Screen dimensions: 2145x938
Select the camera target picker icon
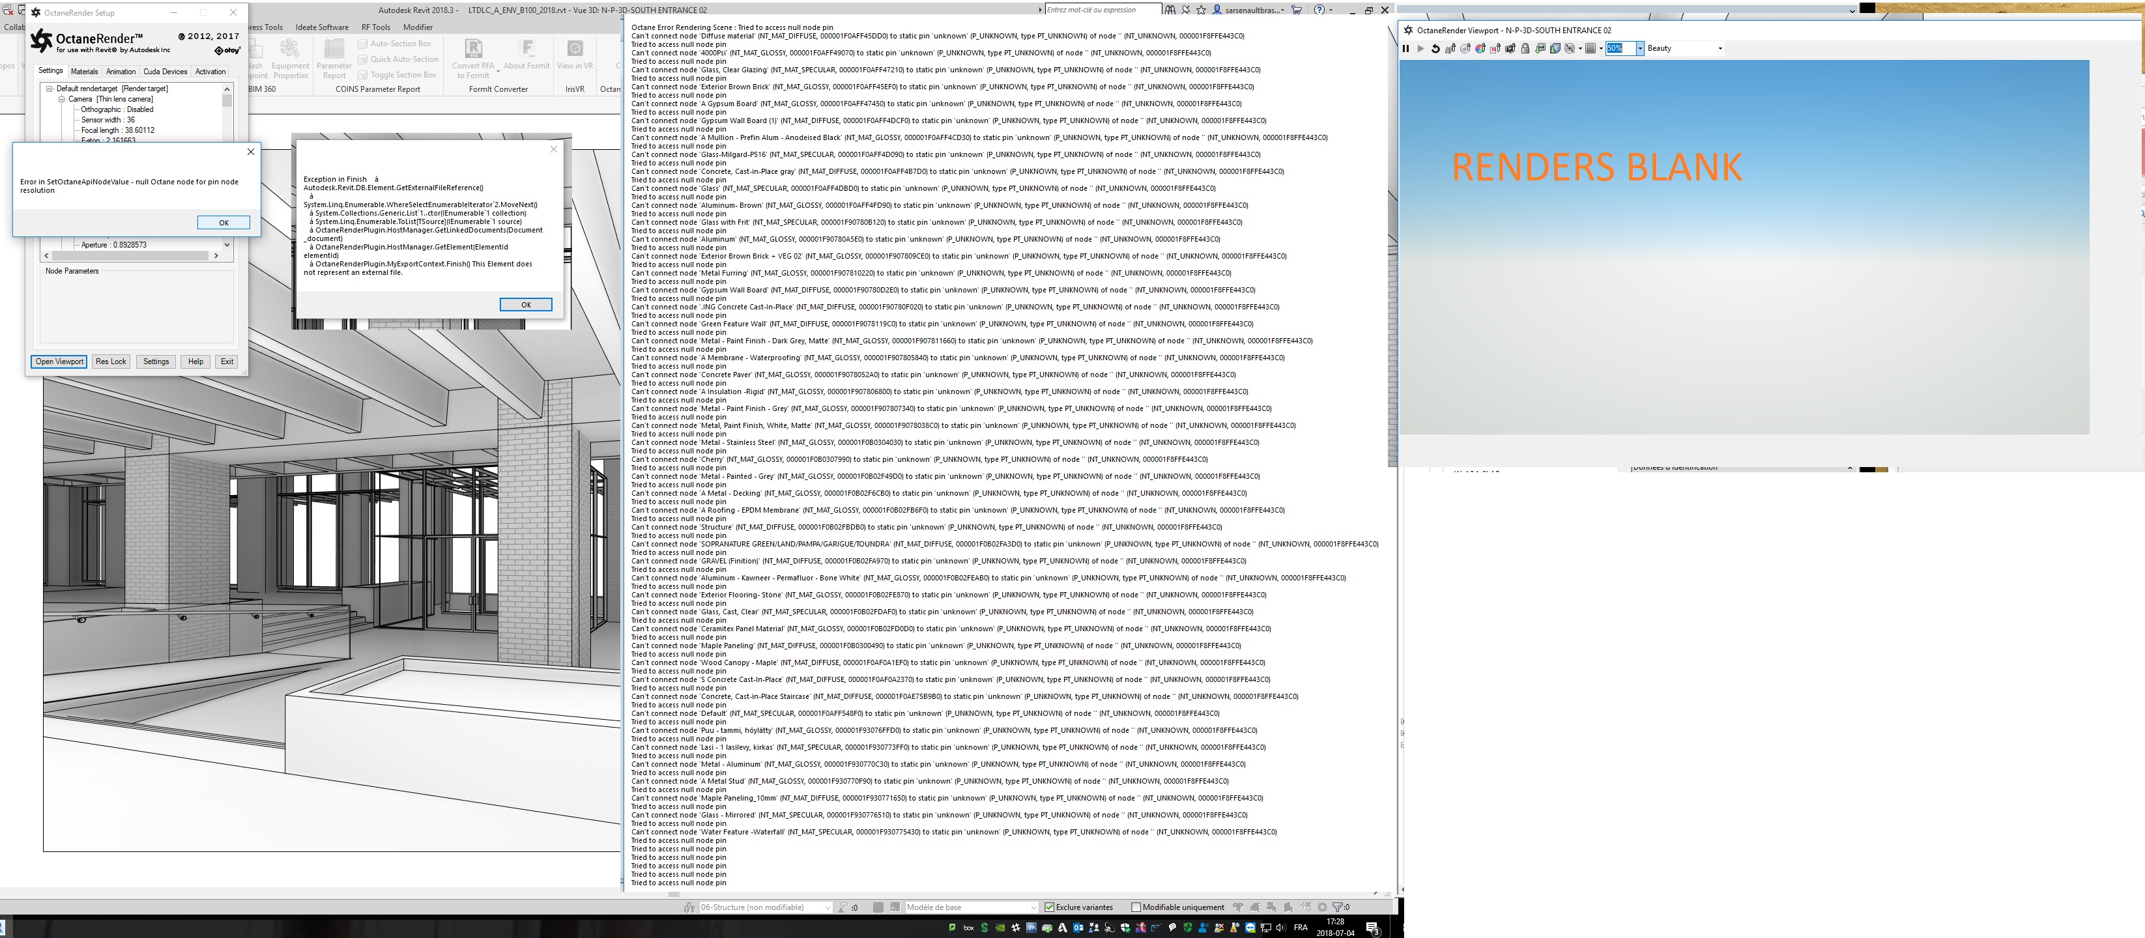coord(1510,48)
